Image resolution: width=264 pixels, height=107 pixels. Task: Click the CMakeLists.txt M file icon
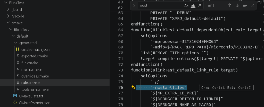(15, 96)
